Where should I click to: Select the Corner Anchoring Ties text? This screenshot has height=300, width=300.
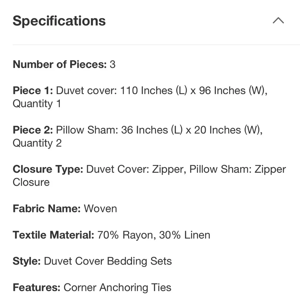pos(118,287)
